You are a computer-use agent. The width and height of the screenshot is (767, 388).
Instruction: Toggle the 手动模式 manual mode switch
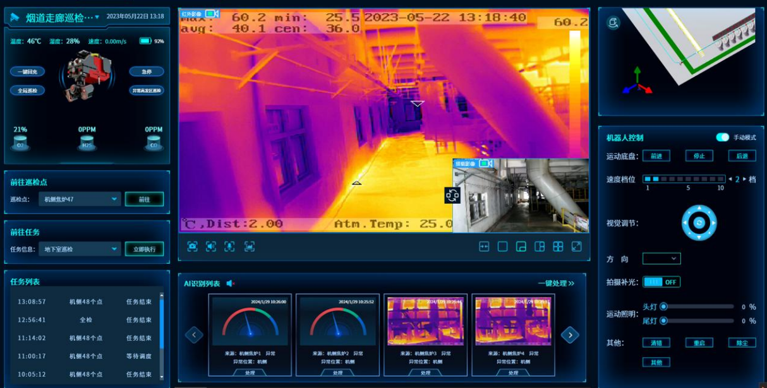click(722, 138)
